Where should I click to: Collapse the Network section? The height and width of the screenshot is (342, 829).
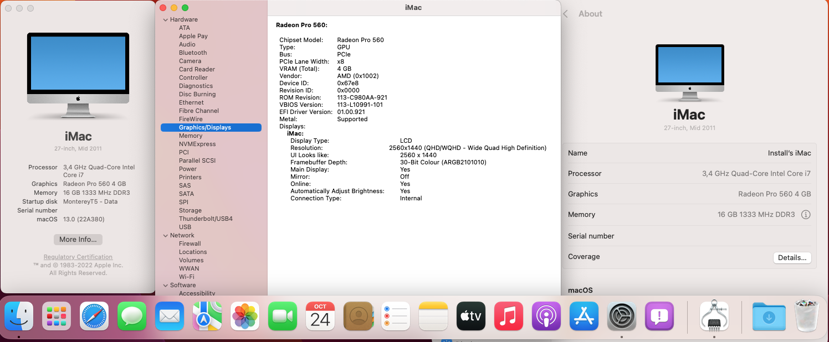pos(165,236)
